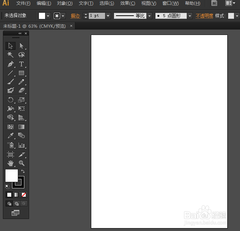
Task: Change screen mode at toolbox bottom
Action: pos(16,213)
